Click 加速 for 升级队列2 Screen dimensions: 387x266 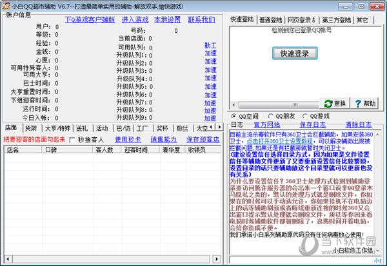click(x=210, y=61)
